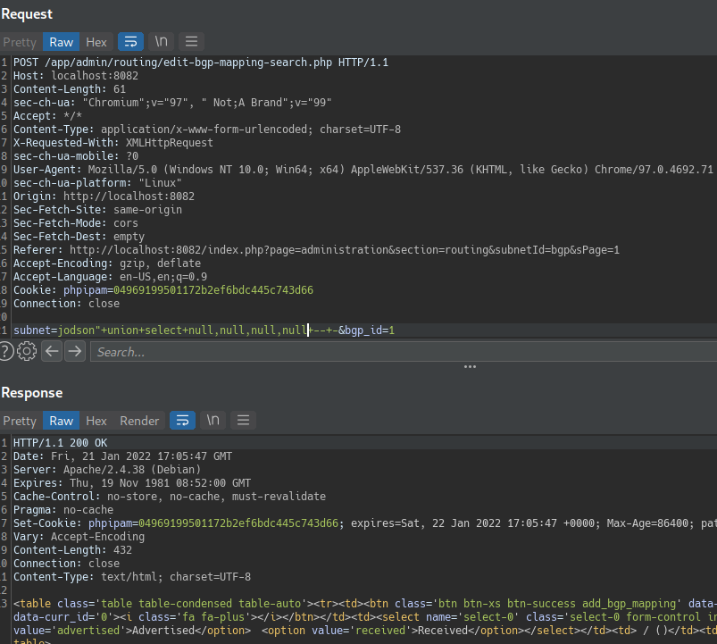The height and width of the screenshot is (644, 717).
Task: Toggle non-printable \n characters in Request
Action: pos(162,42)
